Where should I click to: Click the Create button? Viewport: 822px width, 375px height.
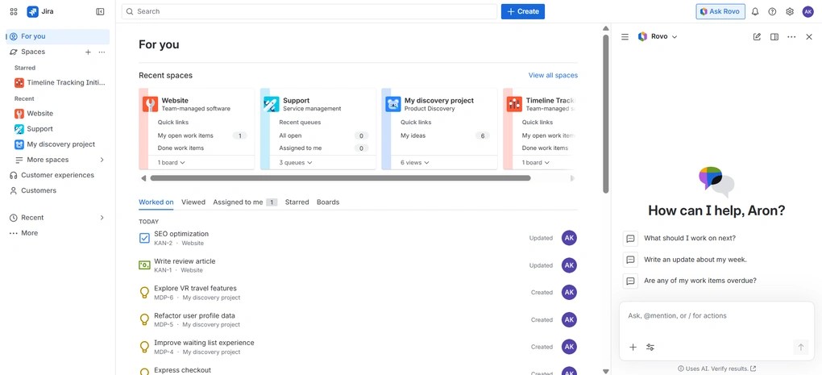coord(523,11)
